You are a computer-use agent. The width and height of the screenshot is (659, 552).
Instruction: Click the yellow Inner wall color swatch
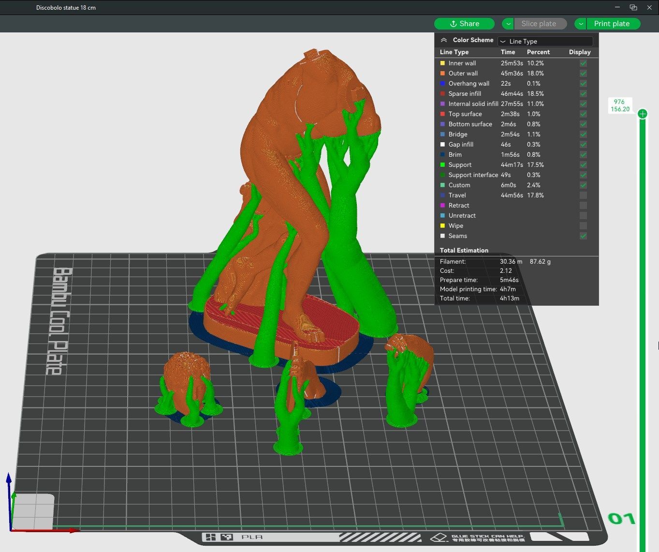pyautogui.click(x=442, y=63)
